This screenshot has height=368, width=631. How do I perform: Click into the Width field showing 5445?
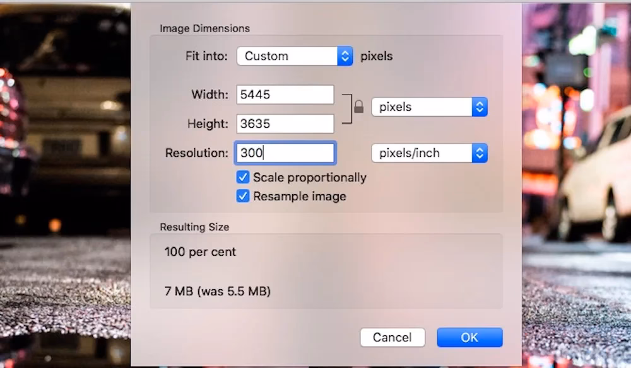[285, 95]
